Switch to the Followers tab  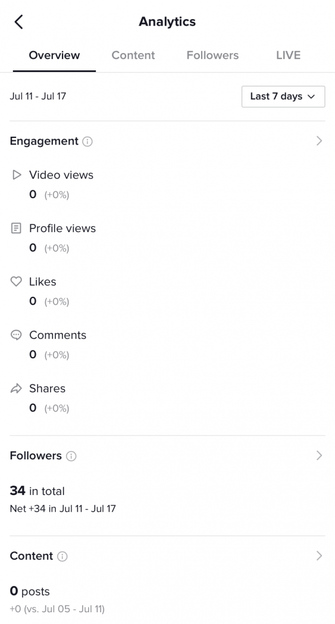pos(212,55)
